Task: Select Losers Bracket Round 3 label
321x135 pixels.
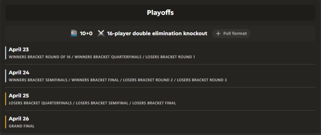Action: [202, 80]
